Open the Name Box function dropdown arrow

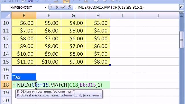(x=45, y=8)
